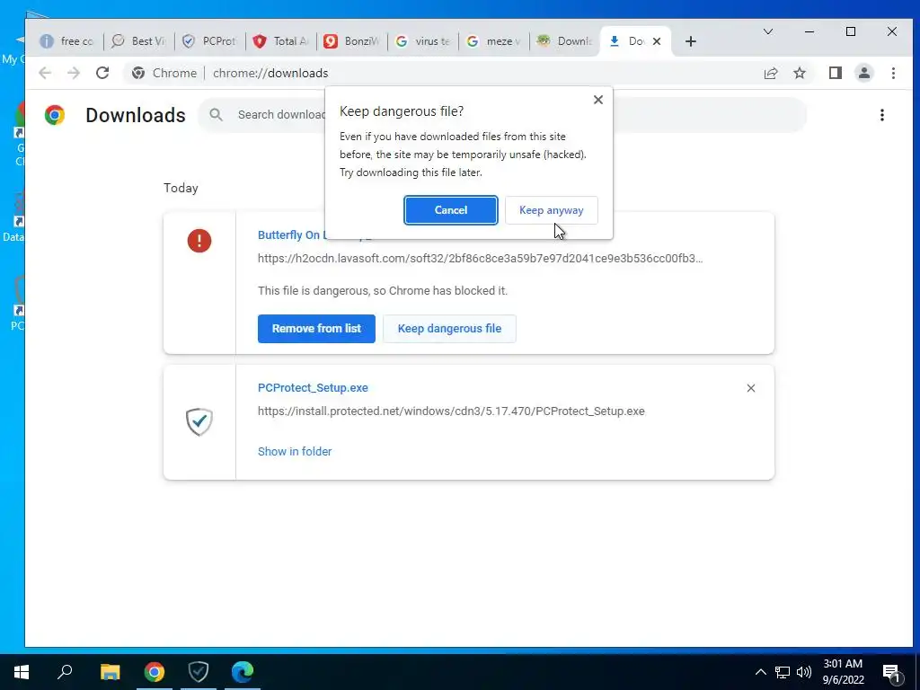Close the Keep dangerous file dialog
This screenshot has width=920, height=690.
[x=597, y=100]
